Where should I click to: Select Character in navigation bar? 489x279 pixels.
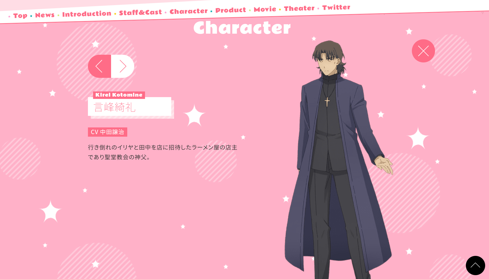(x=188, y=11)
